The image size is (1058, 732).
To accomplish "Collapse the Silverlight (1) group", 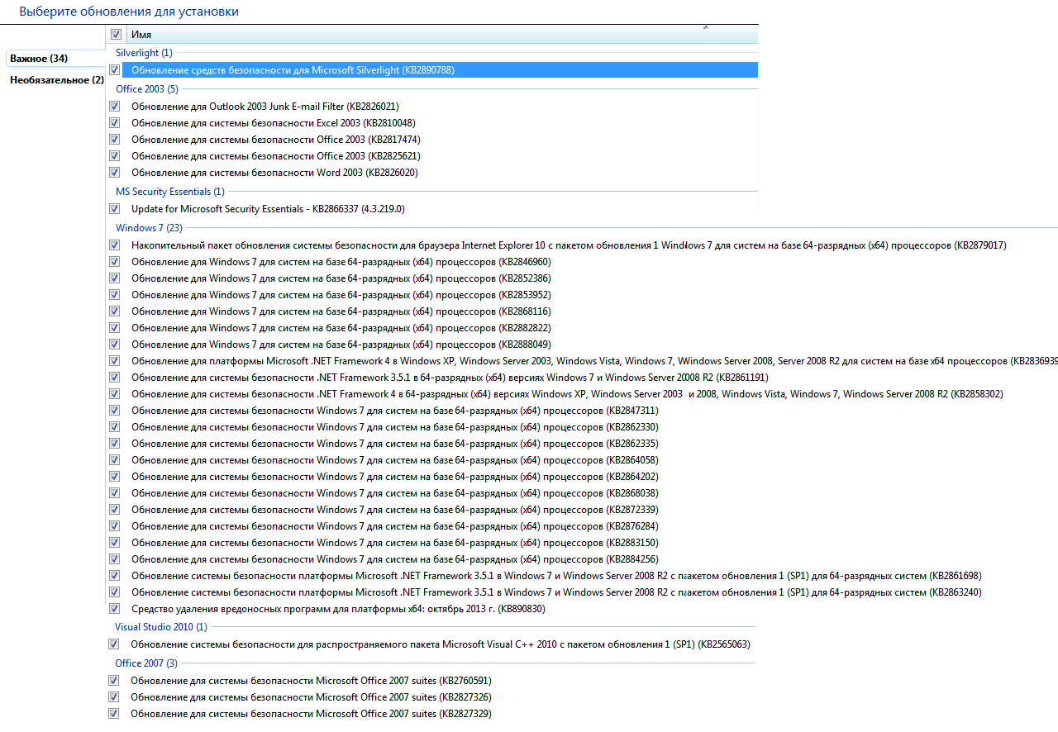I will (144, 53).
